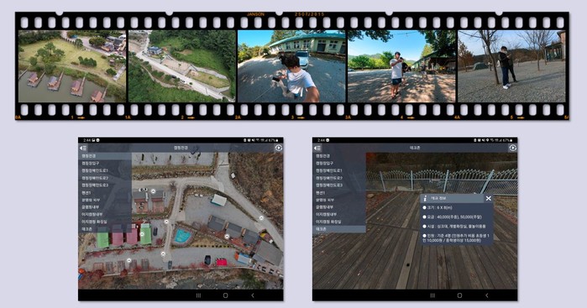Tap Android home button on aerial map tablet
This screenshot has width=587, height=308.
(x=225, y=295)
